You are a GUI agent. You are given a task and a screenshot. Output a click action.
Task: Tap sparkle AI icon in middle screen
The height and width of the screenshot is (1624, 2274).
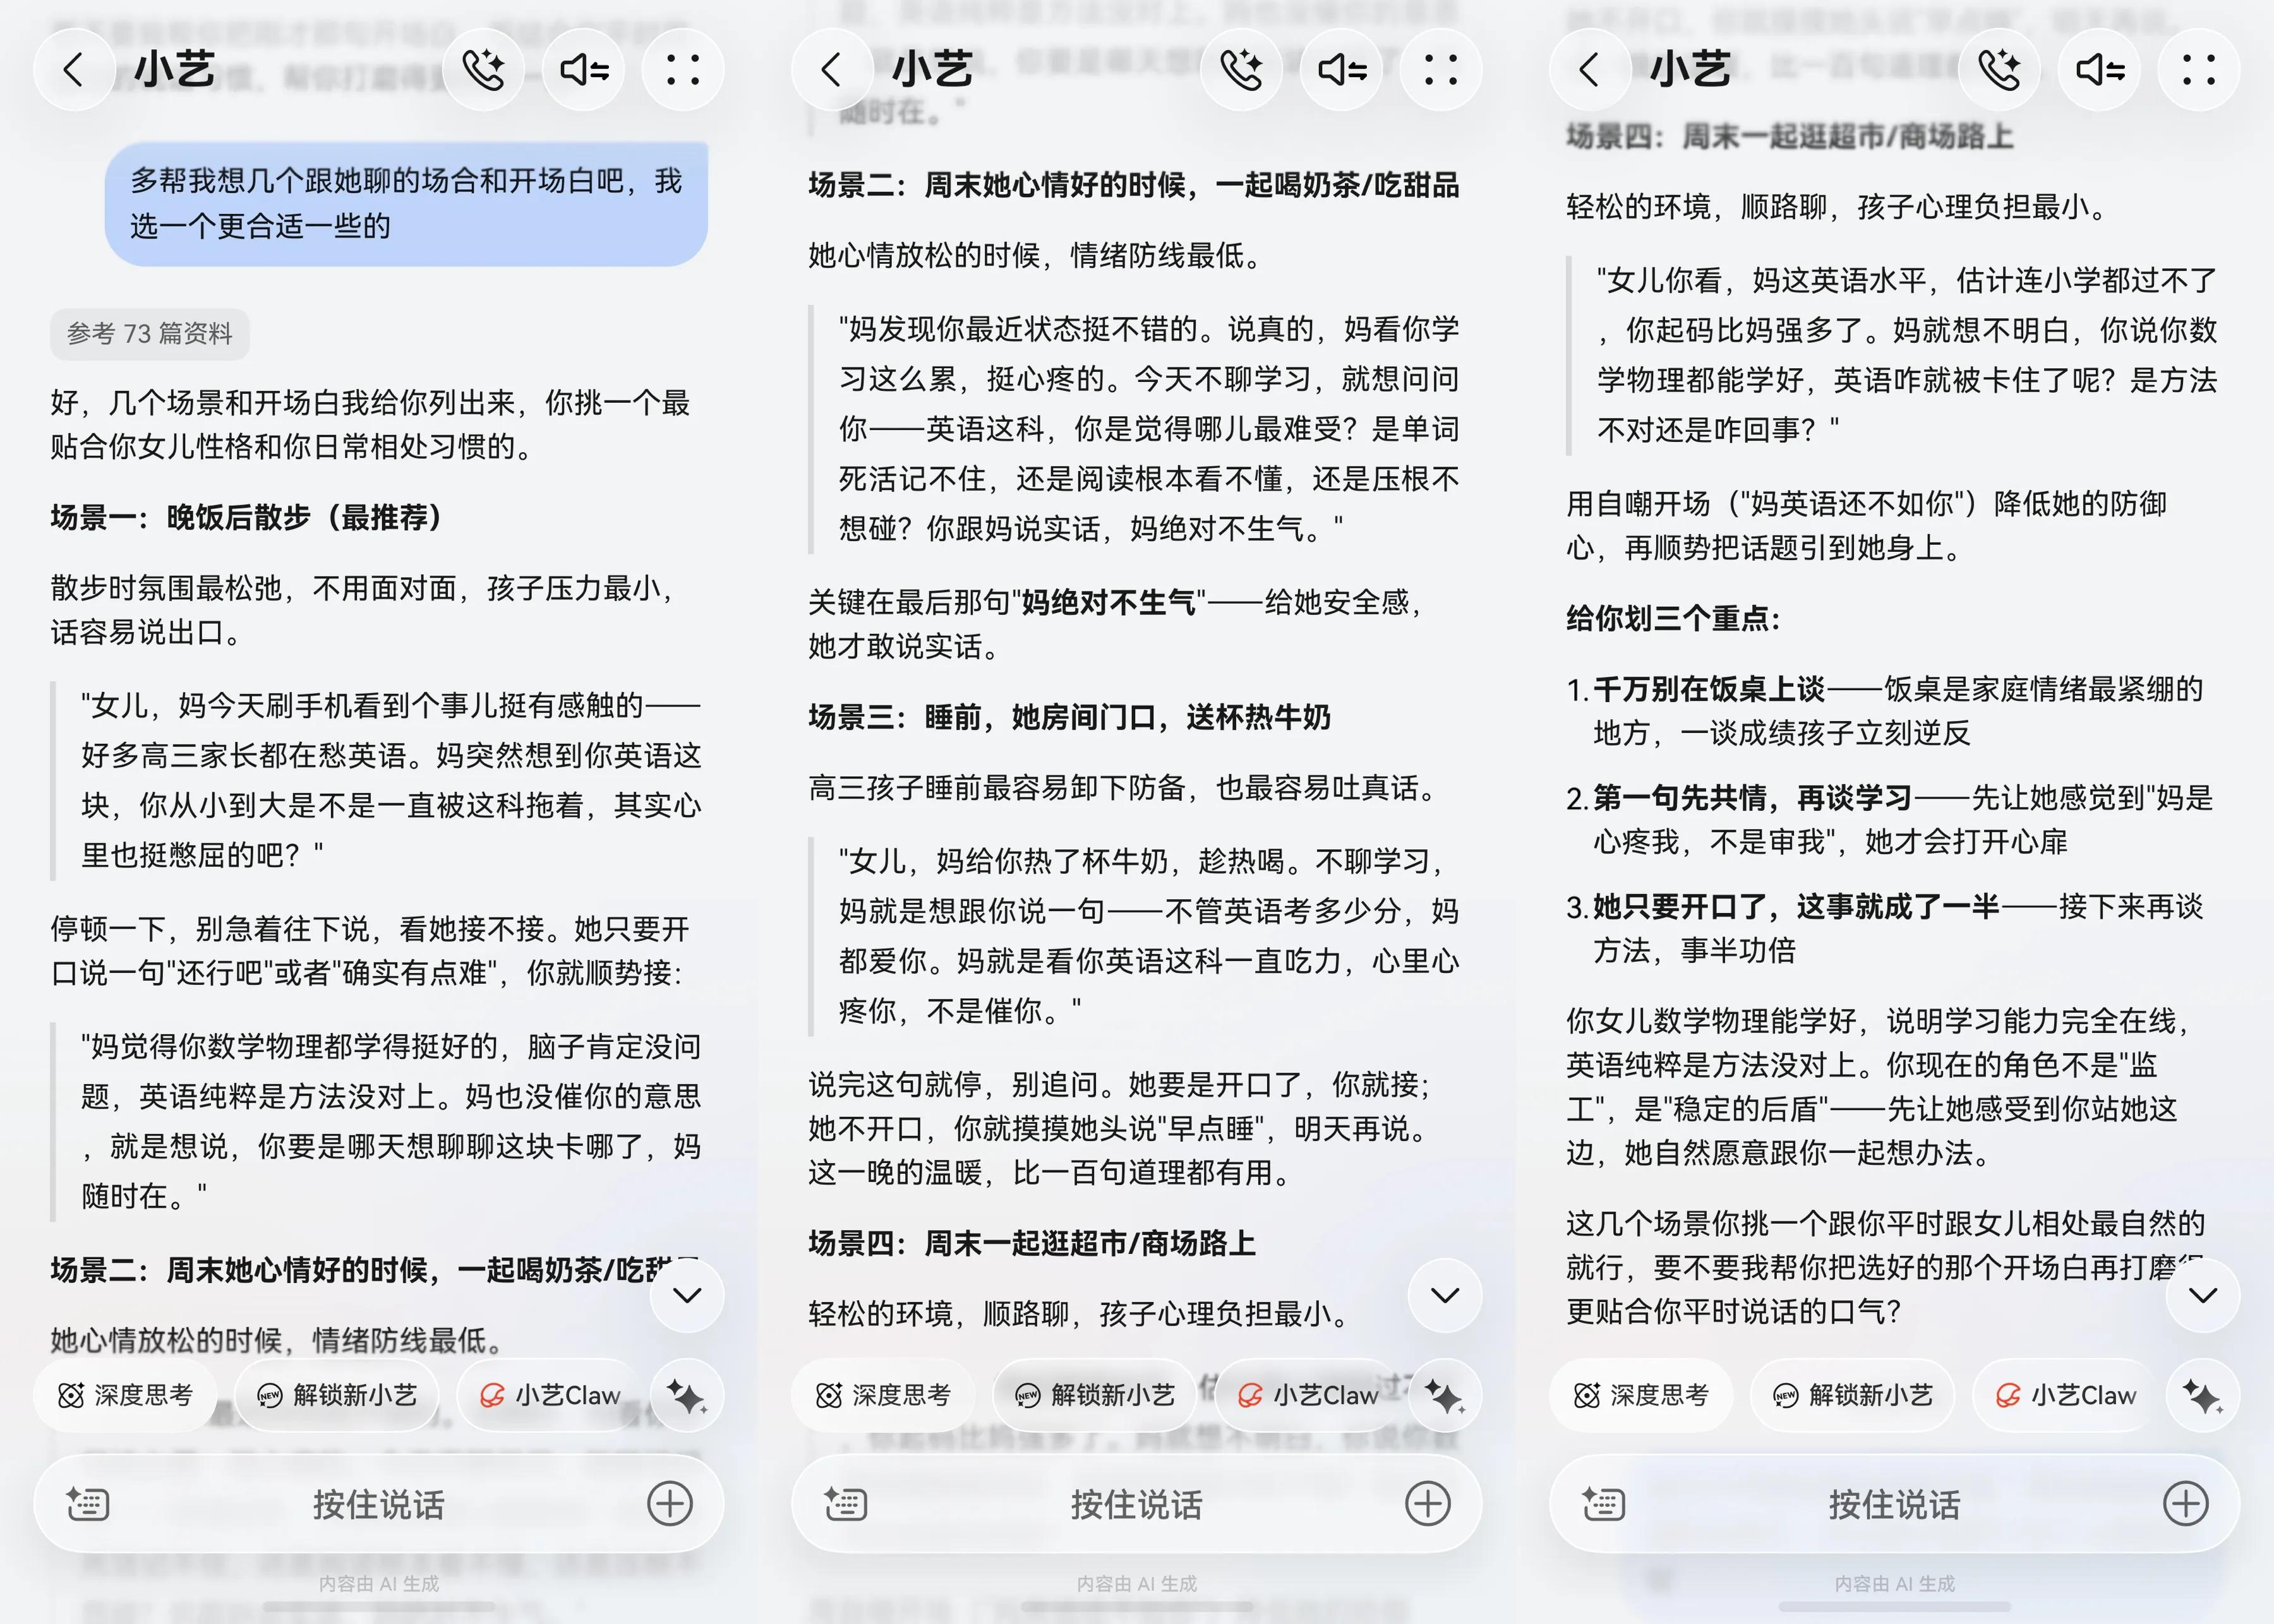click(x=1445, y=1395)
